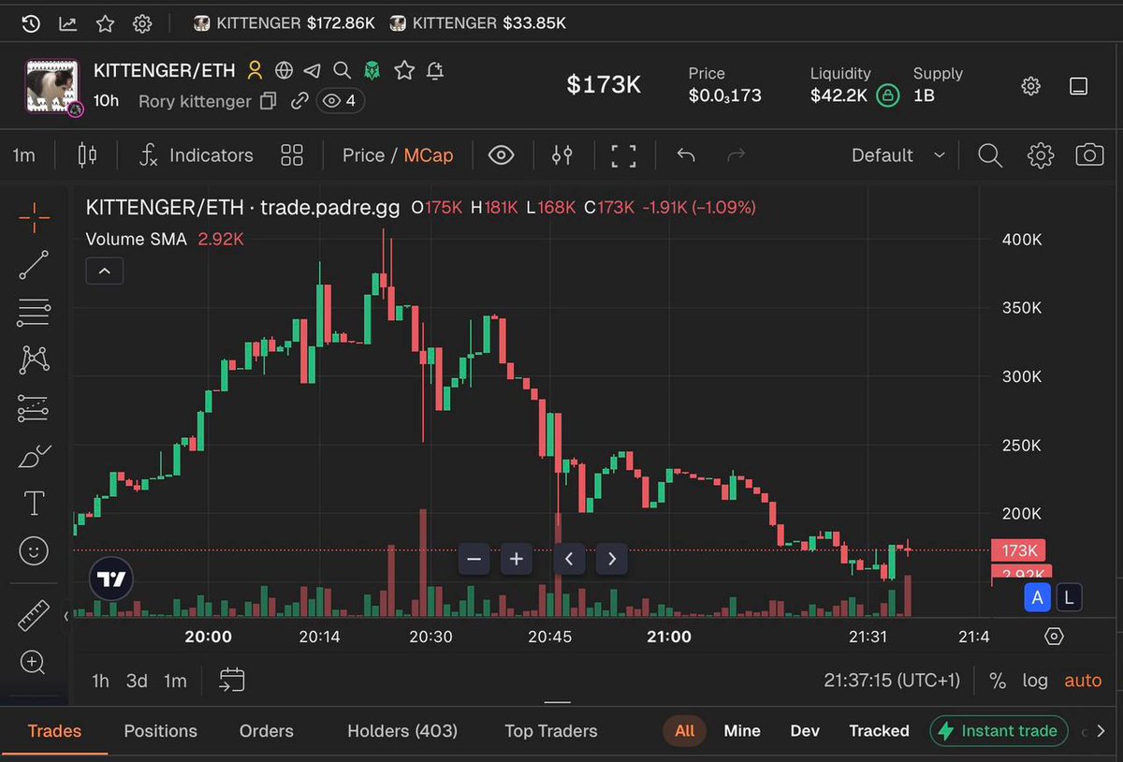Open the chart layout grid icon
Screen dimensions: 1123x762
pyautogui.click(x=292, y=155)
